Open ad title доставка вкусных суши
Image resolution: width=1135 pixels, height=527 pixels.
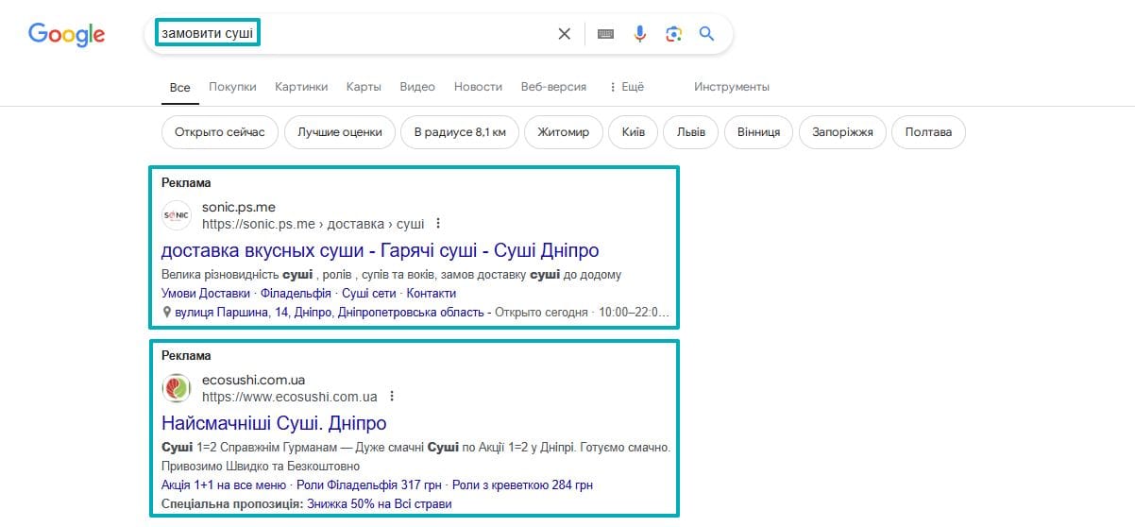pos(381,250)
